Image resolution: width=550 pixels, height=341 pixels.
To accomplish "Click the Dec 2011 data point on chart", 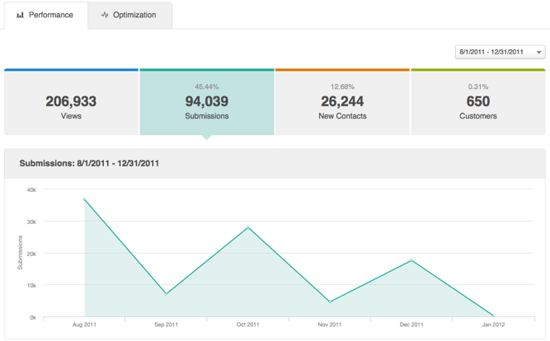I will [411, 260].
